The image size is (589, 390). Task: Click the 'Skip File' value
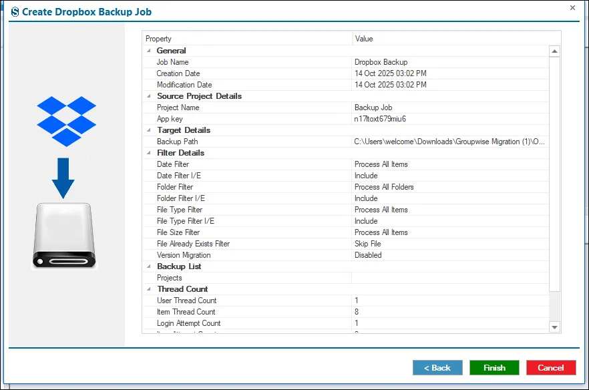(x=367, y=244)
